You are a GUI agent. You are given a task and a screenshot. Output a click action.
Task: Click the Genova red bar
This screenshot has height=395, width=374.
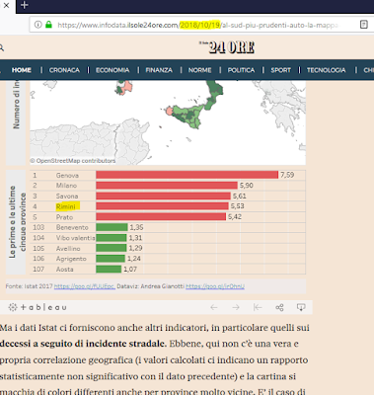(x=187, y=175)
